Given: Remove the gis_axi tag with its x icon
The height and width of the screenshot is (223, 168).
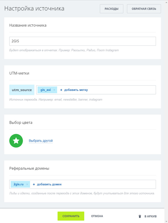Looking at the screenshot, I should [54, 90].
